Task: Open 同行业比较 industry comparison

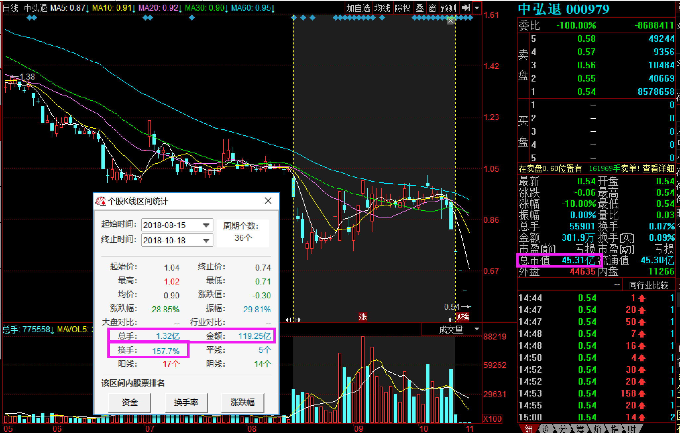Action: 649,285
